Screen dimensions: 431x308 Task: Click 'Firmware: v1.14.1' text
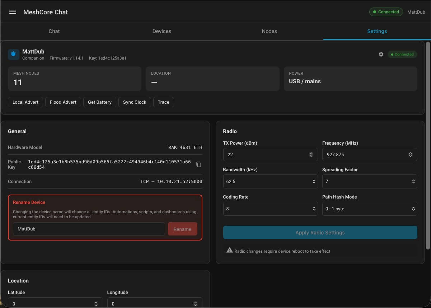click(x=66, y=58)
